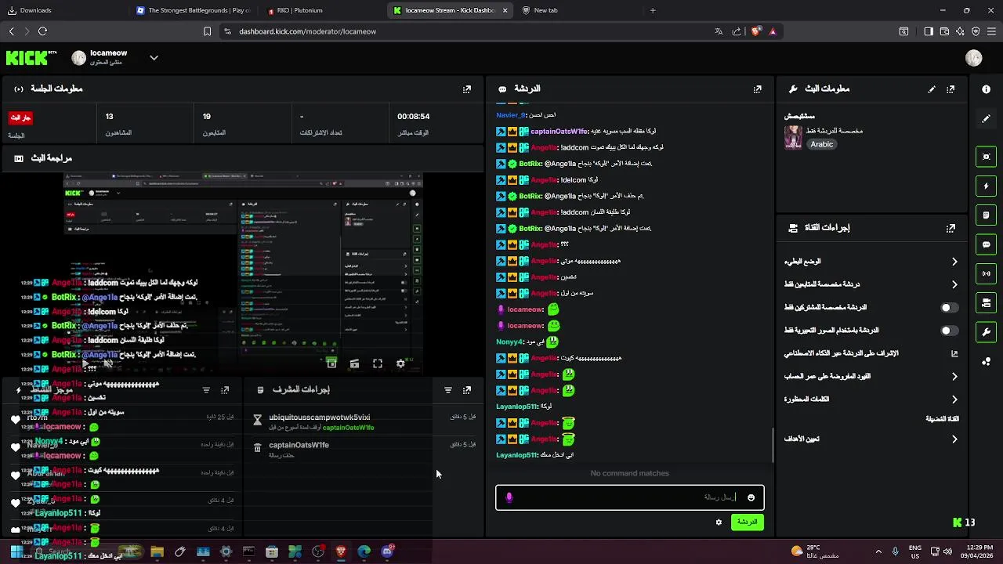Click the green chat send button
The image size is (1003, 564).
[x=747, y=522]
